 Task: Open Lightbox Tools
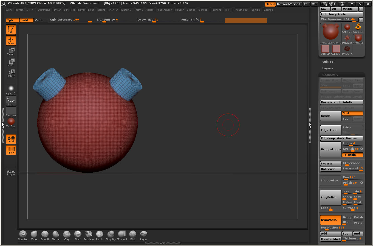342,15
